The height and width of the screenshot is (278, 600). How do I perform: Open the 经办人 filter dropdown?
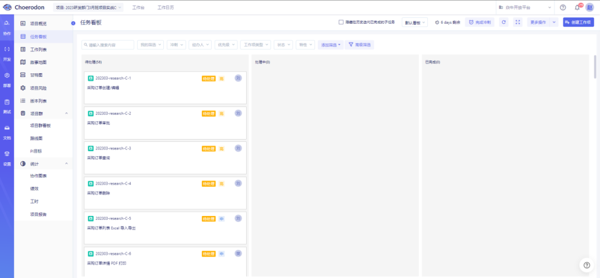click(x=200, y=45)
